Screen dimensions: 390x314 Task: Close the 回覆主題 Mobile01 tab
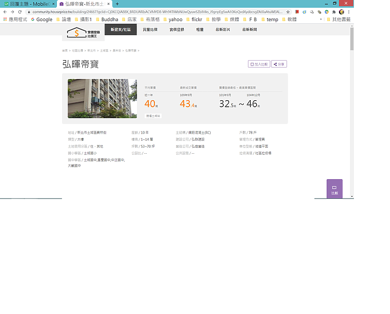pos(53,4)
